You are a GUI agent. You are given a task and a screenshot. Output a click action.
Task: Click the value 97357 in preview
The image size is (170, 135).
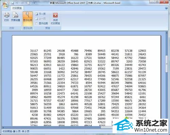pos(48,101)
